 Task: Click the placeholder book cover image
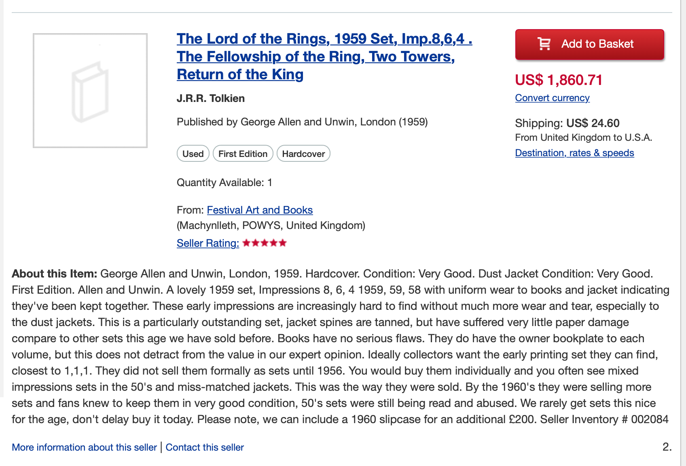click(x=90, y=91)
